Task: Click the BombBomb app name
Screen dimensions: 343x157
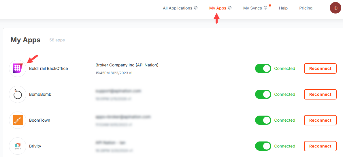Action: pyautogui.click(x=40, y=94)
